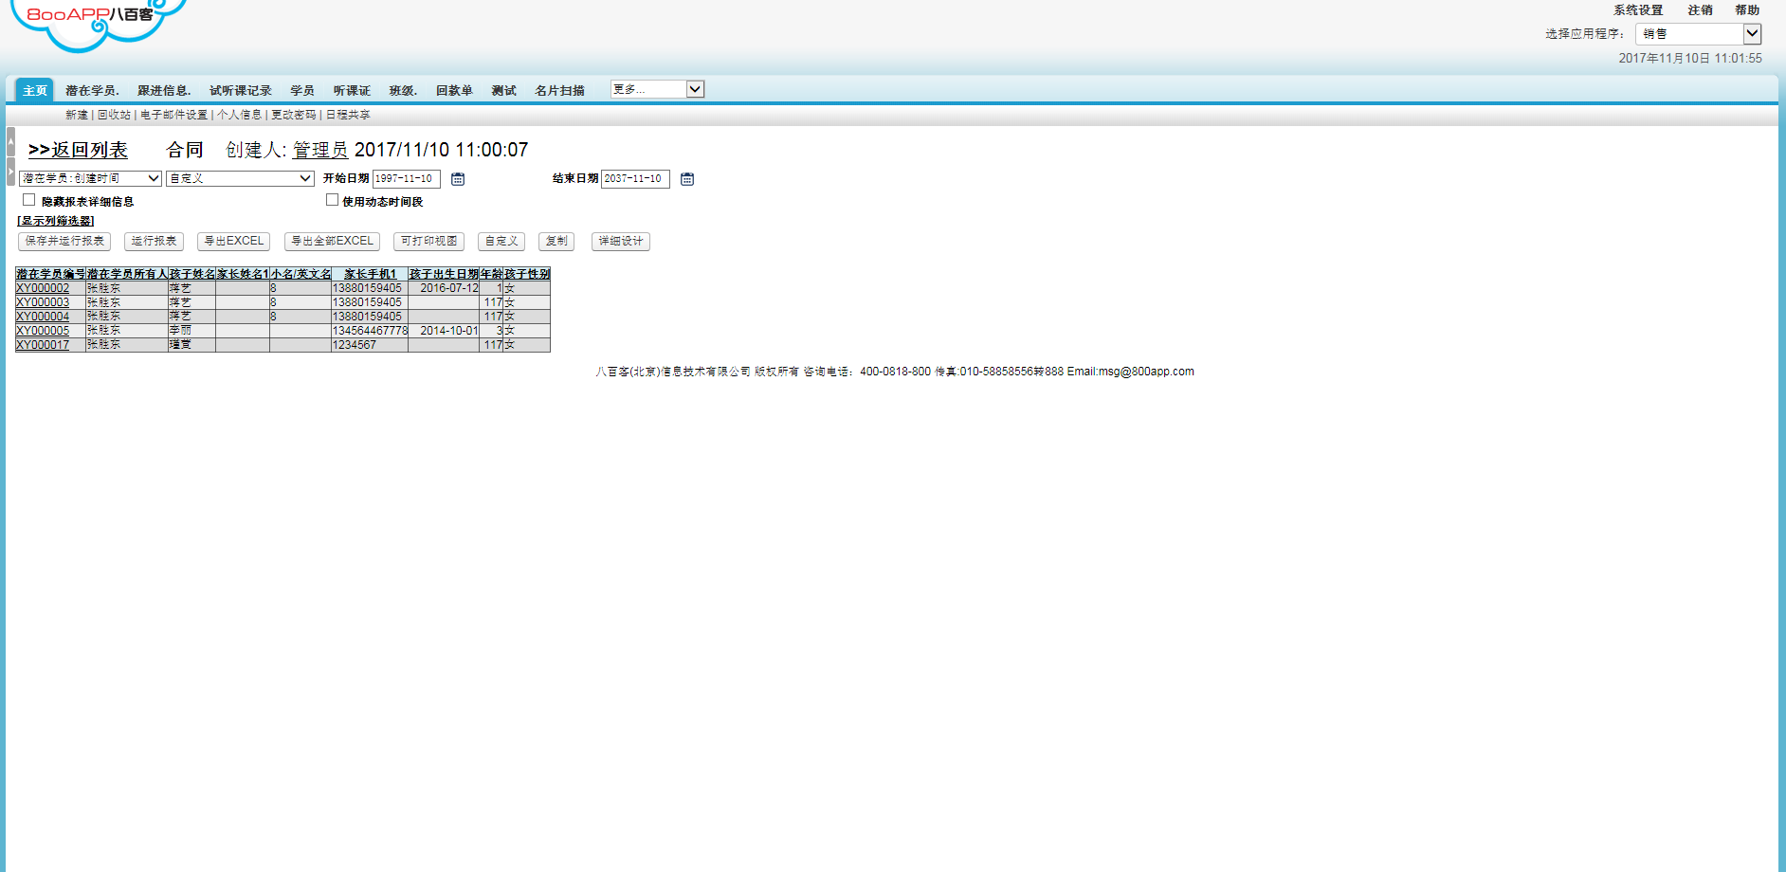1786x872 pixels.
Task: Go to the 回款单 tab
Action: tap(454, 91)
